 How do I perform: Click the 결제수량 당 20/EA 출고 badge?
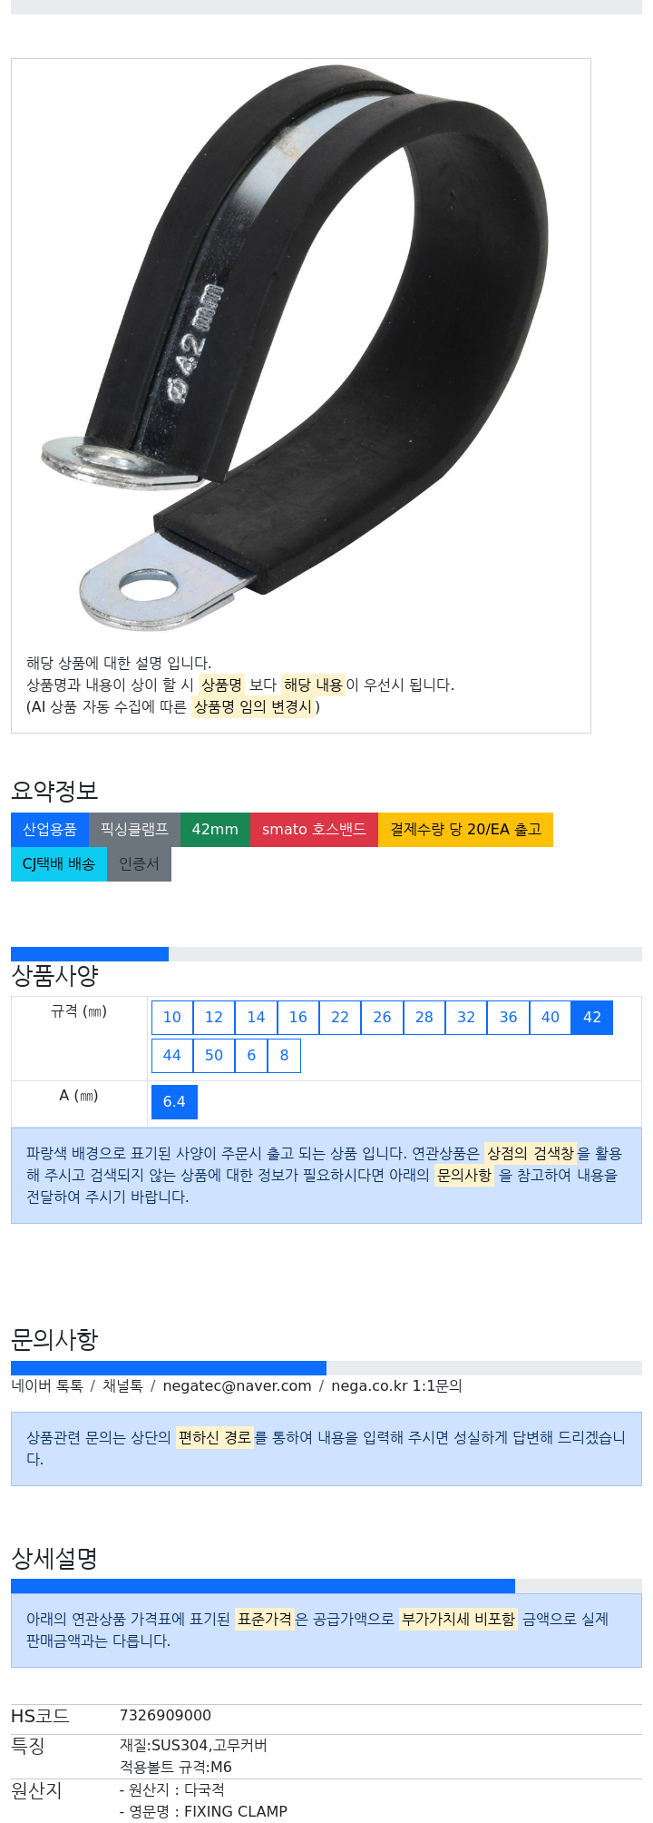click(x=465, y=829)
